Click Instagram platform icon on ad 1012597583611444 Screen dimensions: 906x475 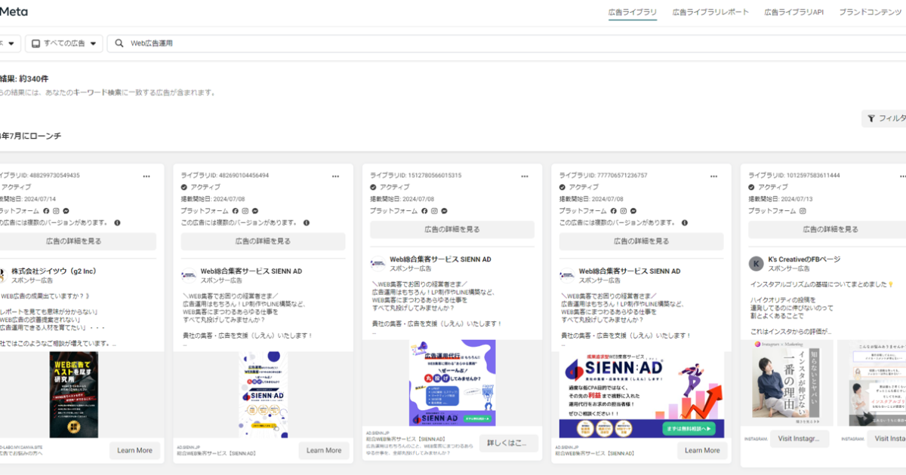pos(803,211)
